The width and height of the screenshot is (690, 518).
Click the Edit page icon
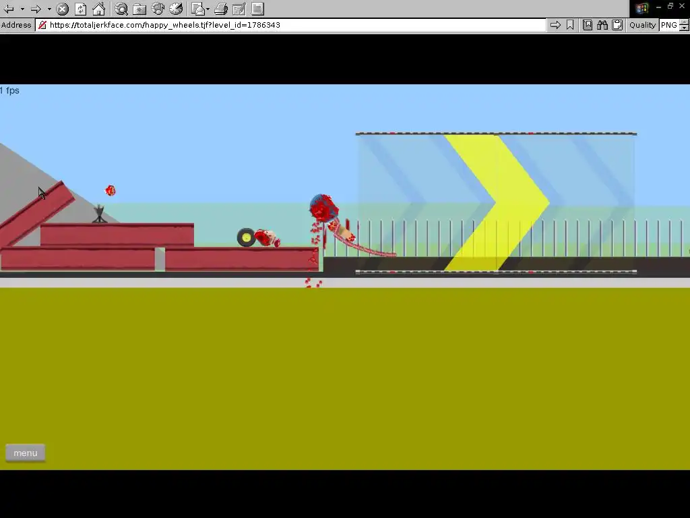pos(239,9)
